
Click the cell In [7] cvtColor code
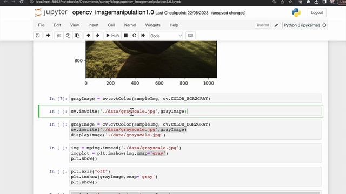click(195, 98)
